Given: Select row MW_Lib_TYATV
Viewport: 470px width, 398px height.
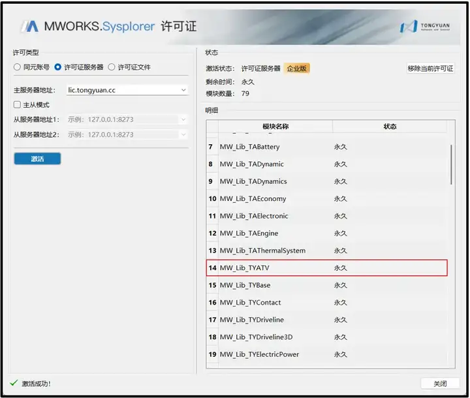Looking at the screenshot, I should [x=327, y=268].
